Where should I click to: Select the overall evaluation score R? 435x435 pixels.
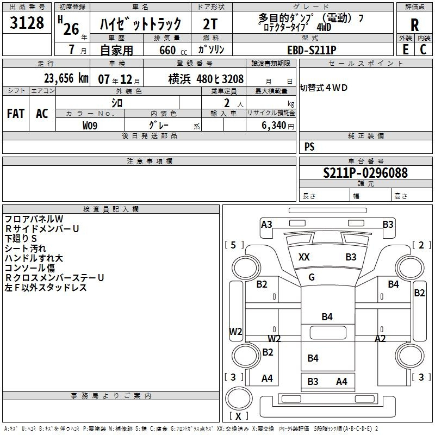click(414, 25)
